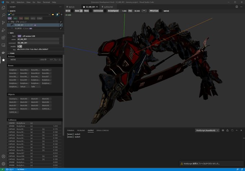The height and width of the screenshot is (171, 245).
Task: Open the Terminal menu
Action: 46,2
